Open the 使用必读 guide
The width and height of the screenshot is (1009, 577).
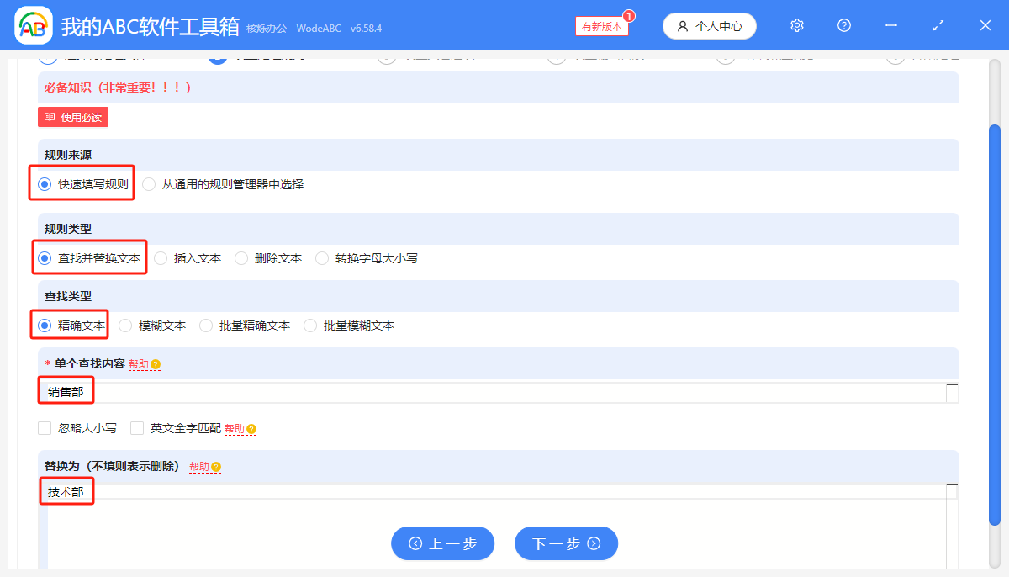point(72,117)
